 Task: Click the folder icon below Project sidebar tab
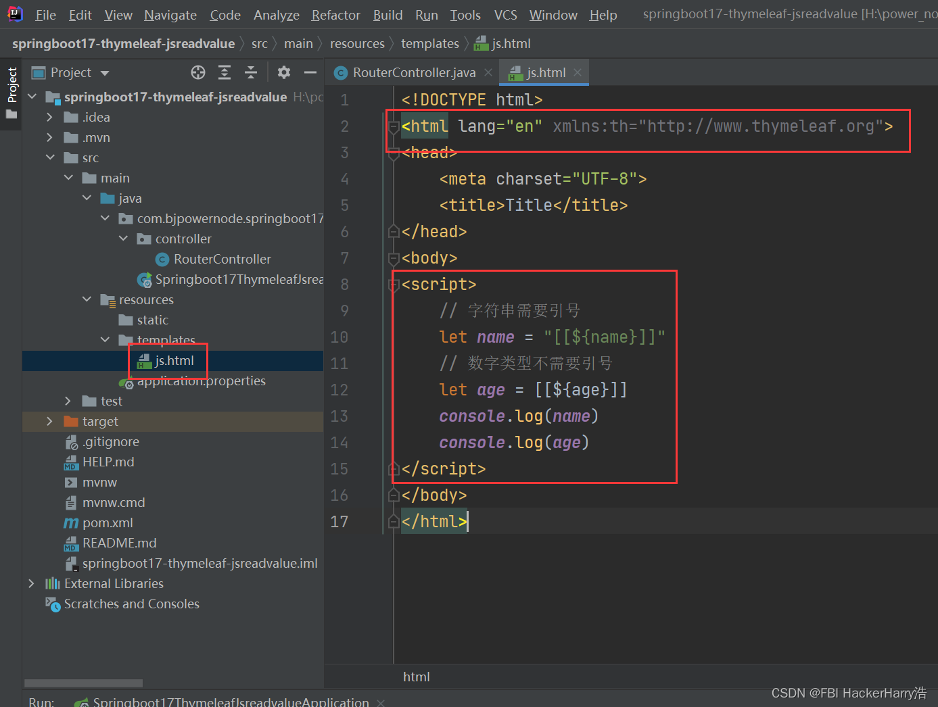(x=11, y=114)
